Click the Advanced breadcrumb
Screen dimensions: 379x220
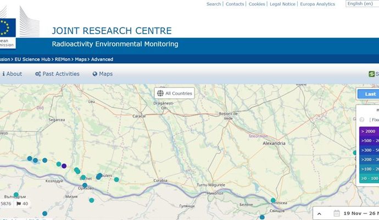tap(102, 59)
